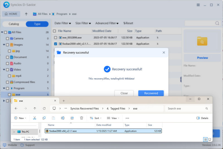This screenshot has height=149, width=223.
Task: Toggle the Details pane button in Explorer
Action: (x=202, y=118)
